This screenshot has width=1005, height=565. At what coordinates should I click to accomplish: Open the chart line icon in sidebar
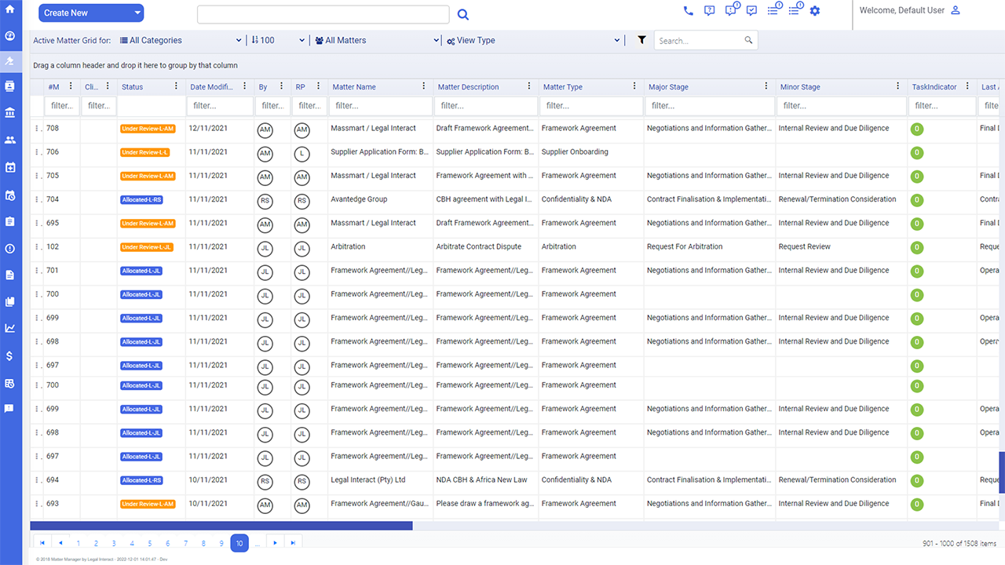point(10,328)
